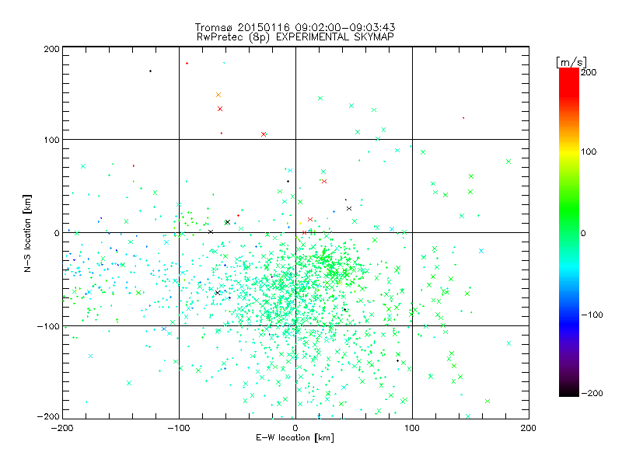Click the title "Tromsø 20150116 09:02:00-09:03:43"

[295, 27]
